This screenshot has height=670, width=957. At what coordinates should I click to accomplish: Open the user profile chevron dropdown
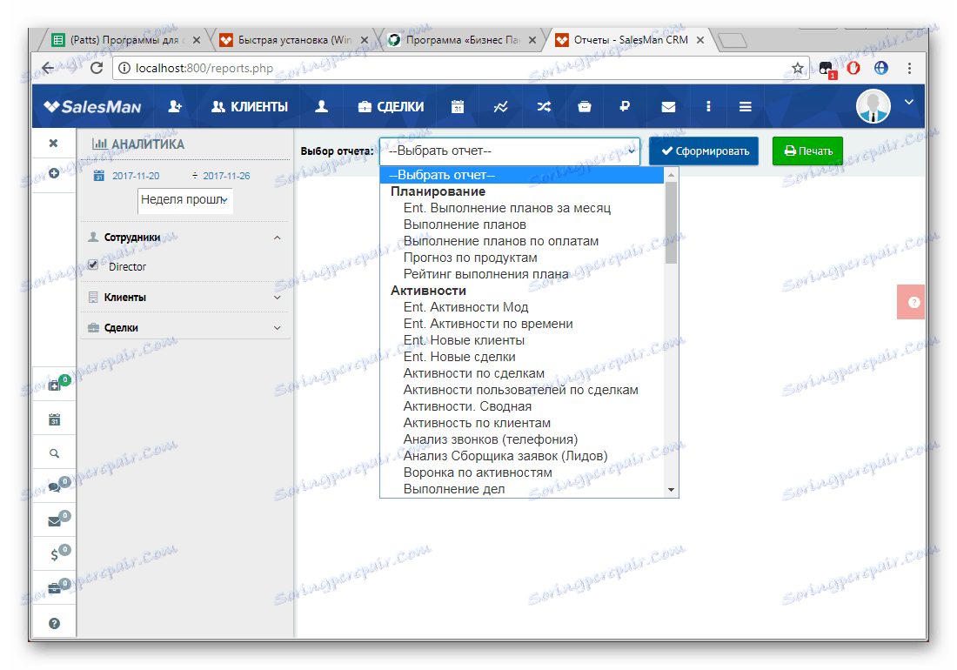(909, 102)
